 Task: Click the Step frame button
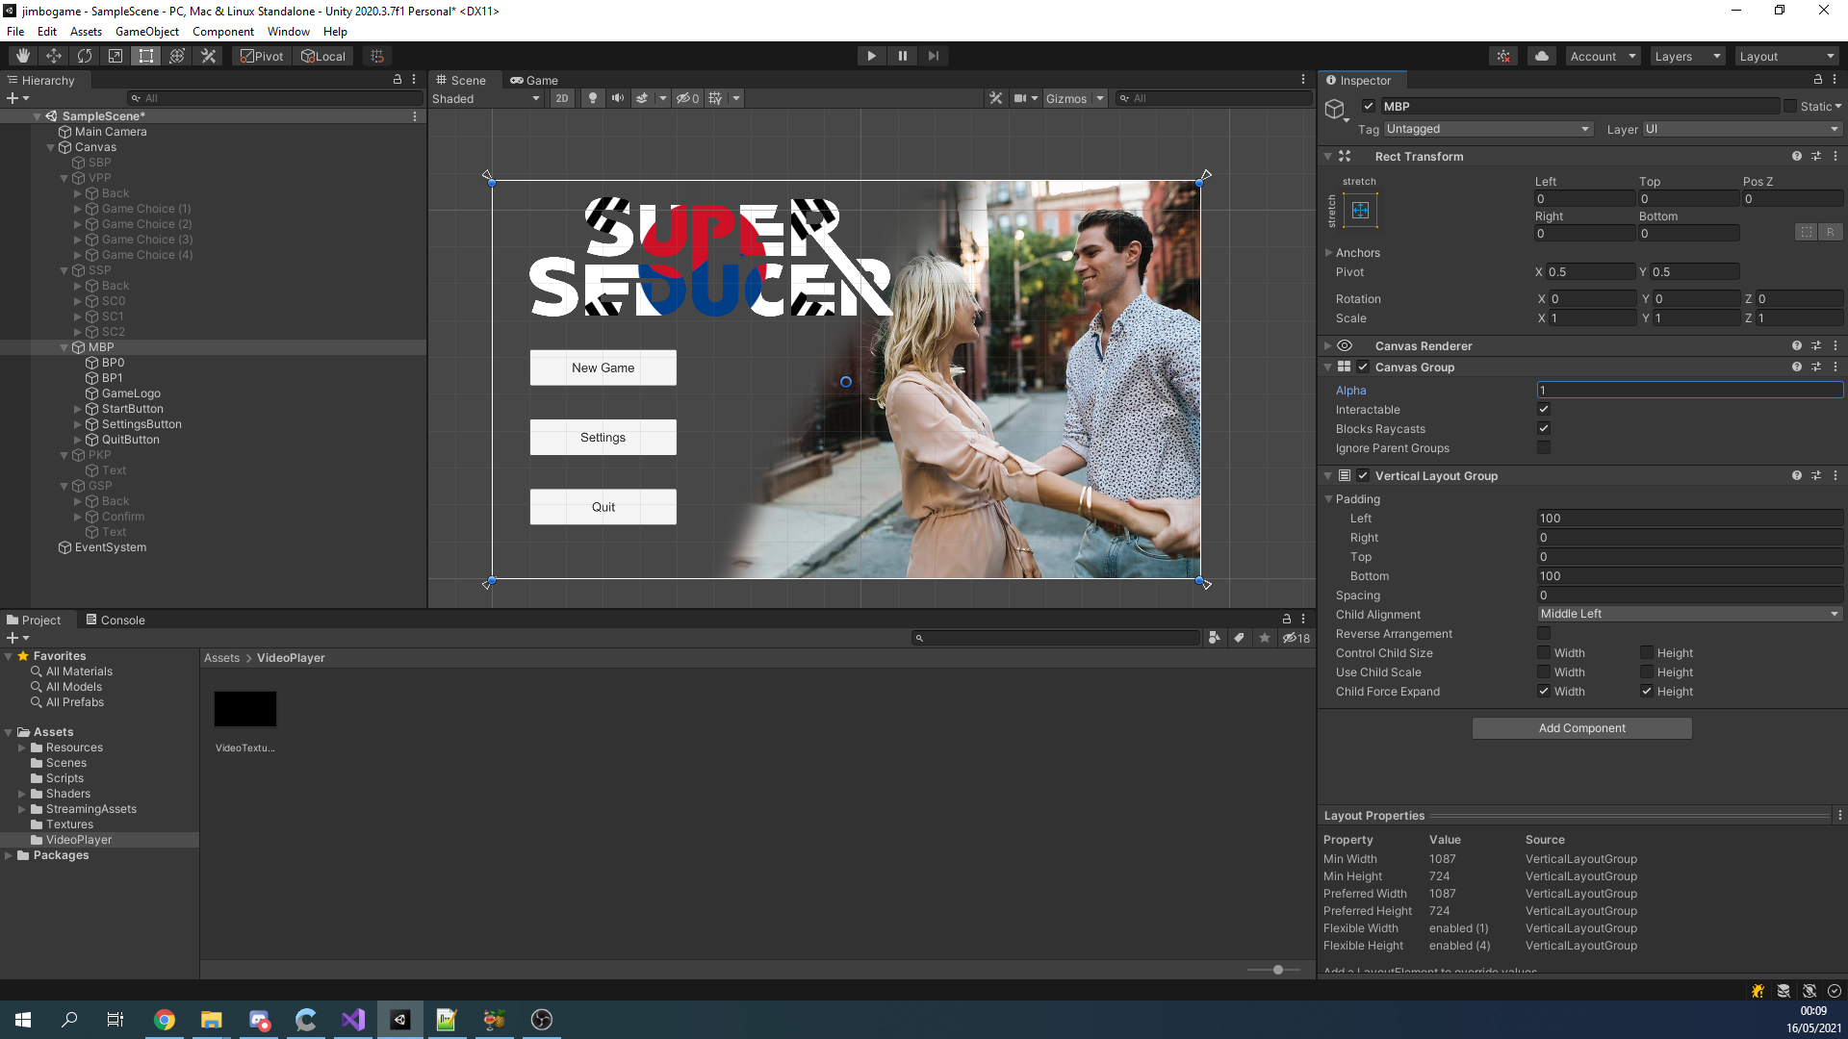pyautogui.click(x=933, y=56)
